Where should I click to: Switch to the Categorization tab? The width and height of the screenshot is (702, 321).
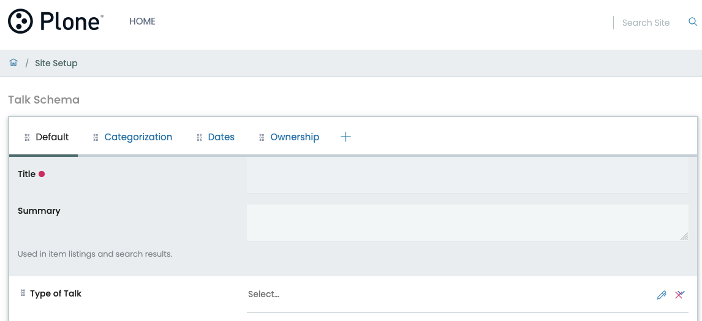pyautogui.click(x=138, y=137)
